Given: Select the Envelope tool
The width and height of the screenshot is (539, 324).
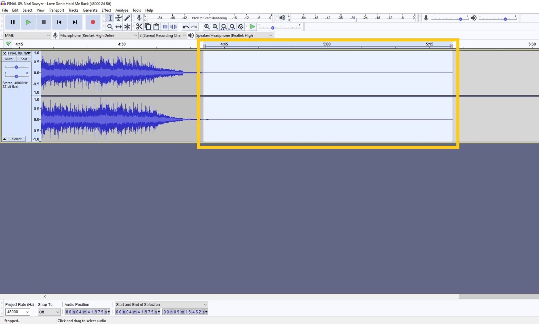Looking at the screenshot, I should [x=119, y=18].
